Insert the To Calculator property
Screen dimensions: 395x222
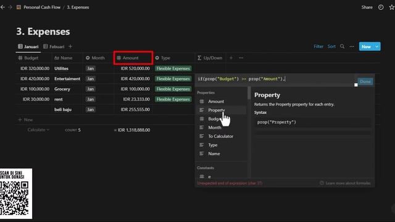coord(221,136)
